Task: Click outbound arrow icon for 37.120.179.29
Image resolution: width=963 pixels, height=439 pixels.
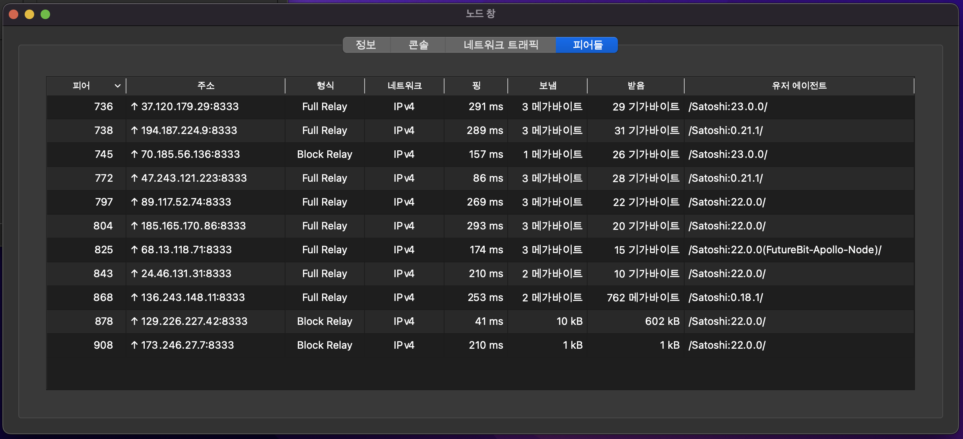Action: [134, 107]
